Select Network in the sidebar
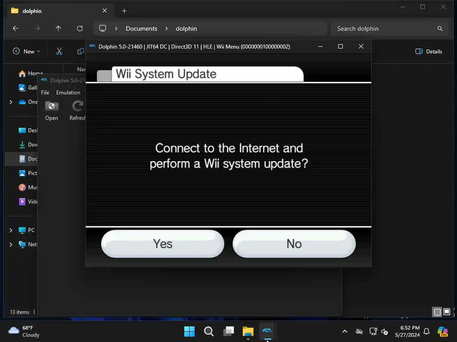 (28, 244)
